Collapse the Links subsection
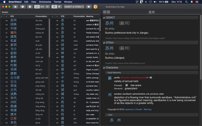 [x=106, y=115]
